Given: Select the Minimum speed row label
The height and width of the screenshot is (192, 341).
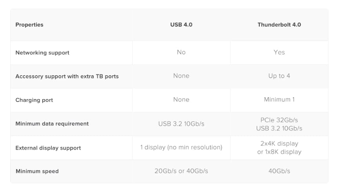Looking at the screenshot, I should click(x=37, y=171).
